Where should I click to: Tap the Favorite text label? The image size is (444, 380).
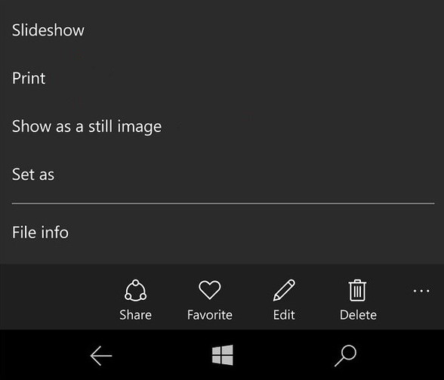(210, 315)
